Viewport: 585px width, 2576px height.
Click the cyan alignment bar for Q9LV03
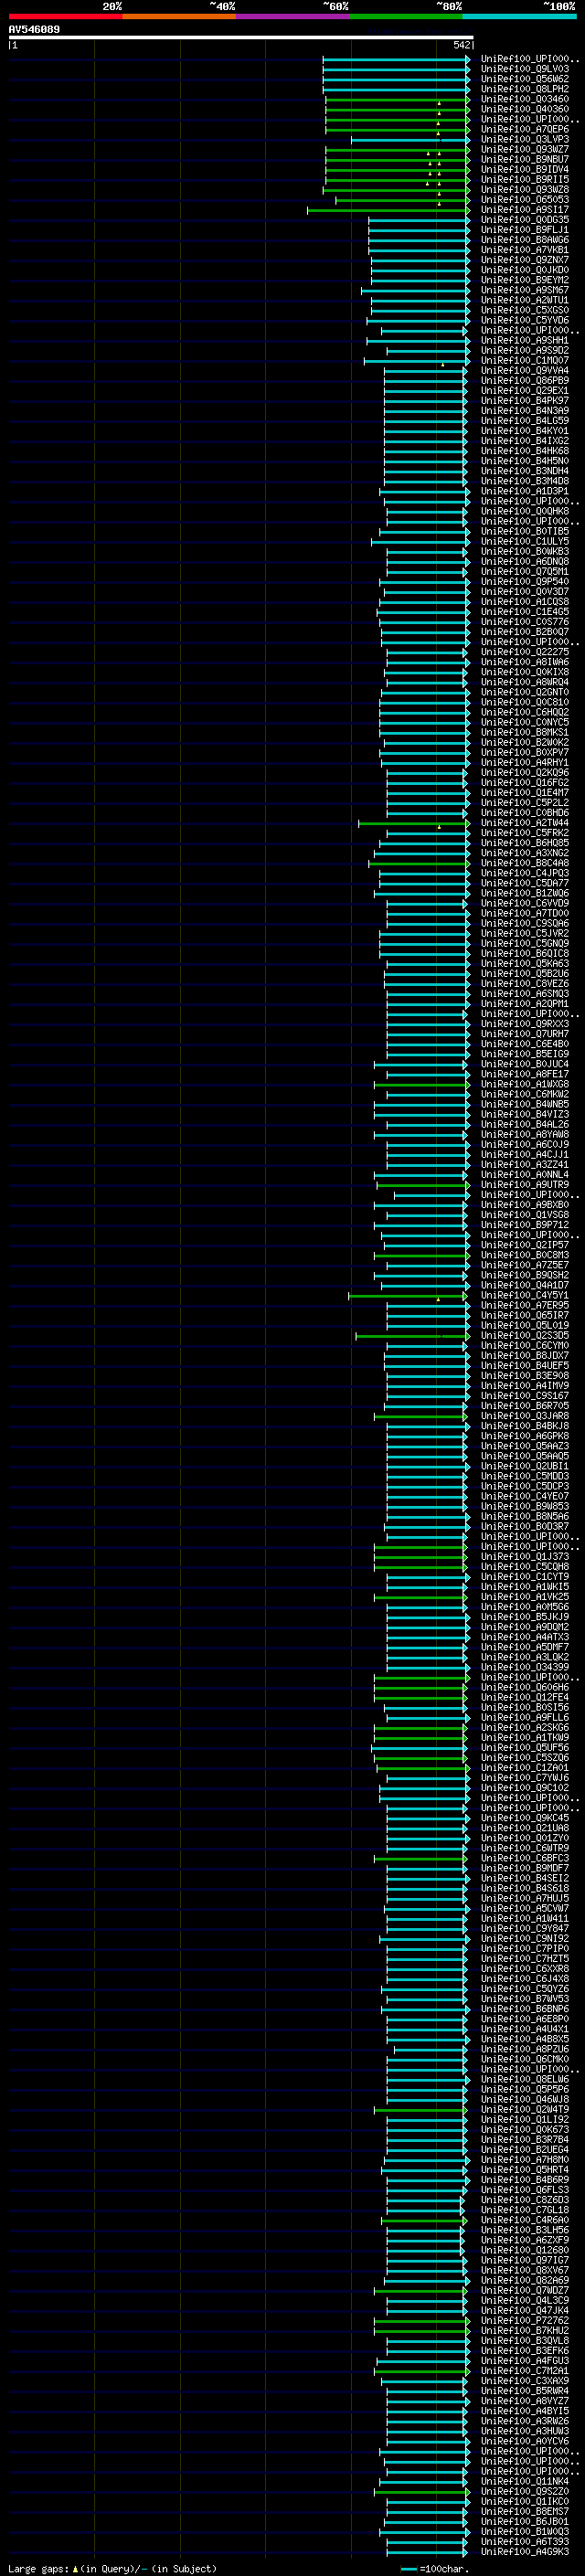[396, 69]
